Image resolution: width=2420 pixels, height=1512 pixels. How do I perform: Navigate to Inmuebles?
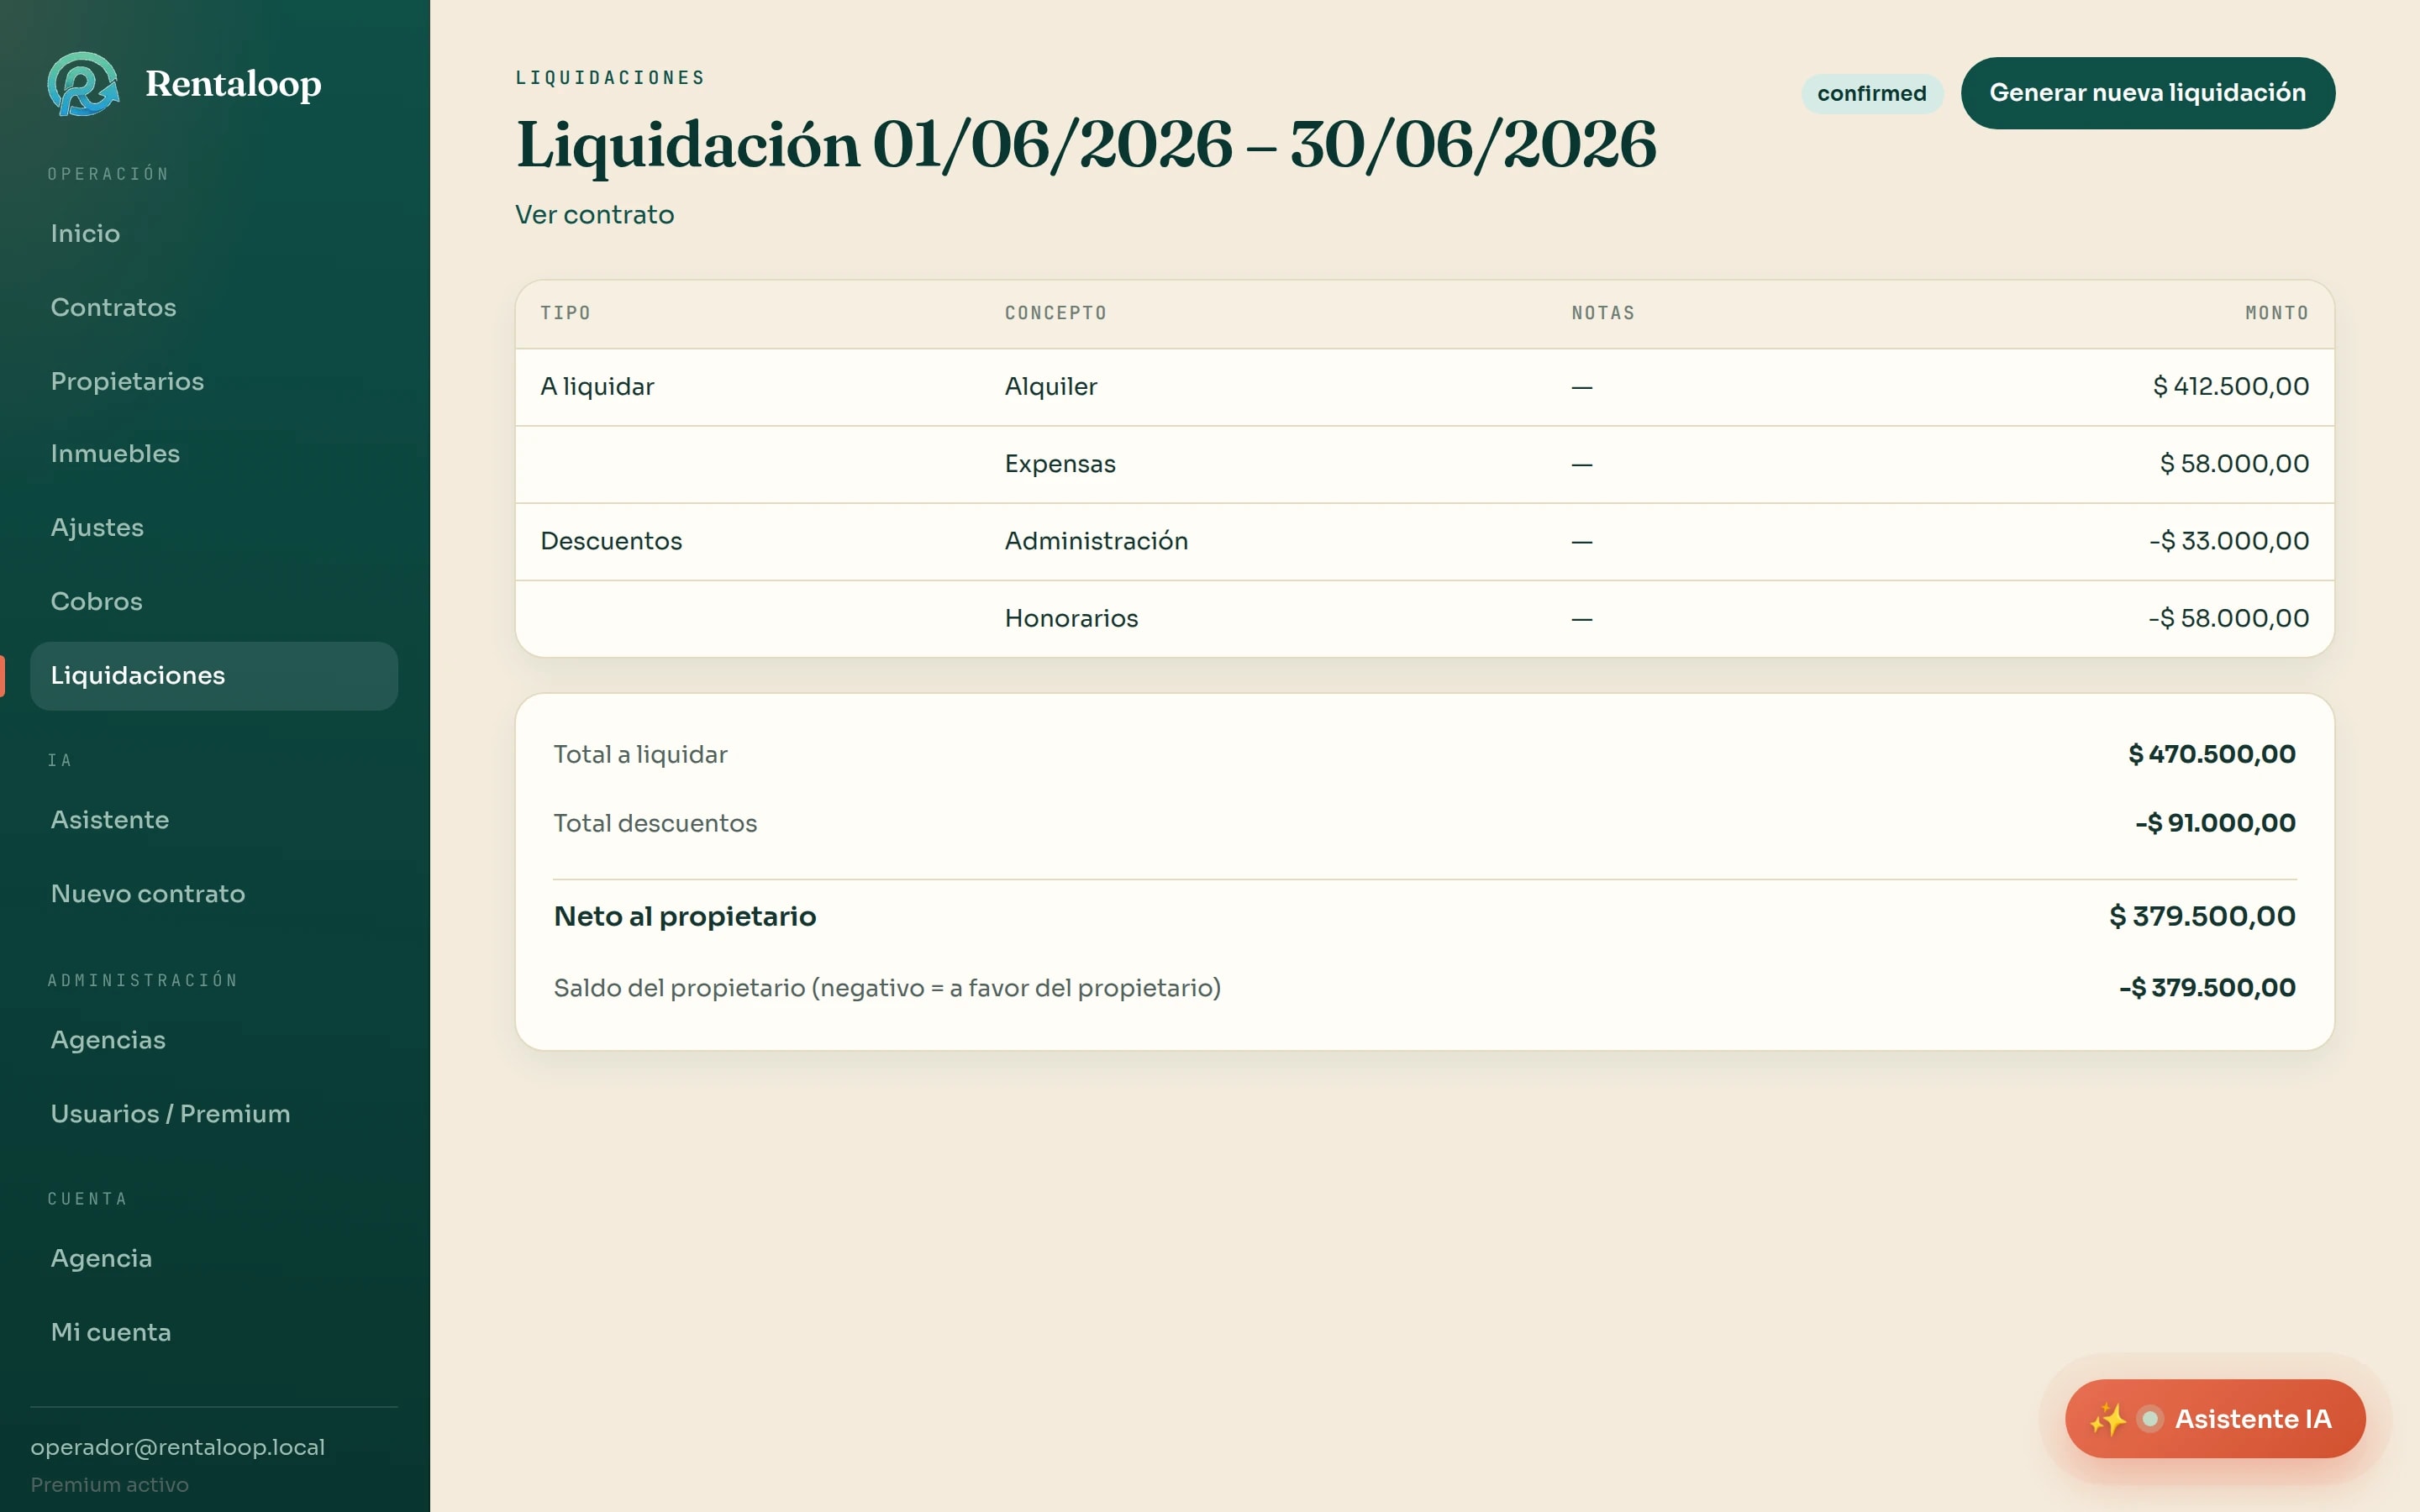coord(214,454)
